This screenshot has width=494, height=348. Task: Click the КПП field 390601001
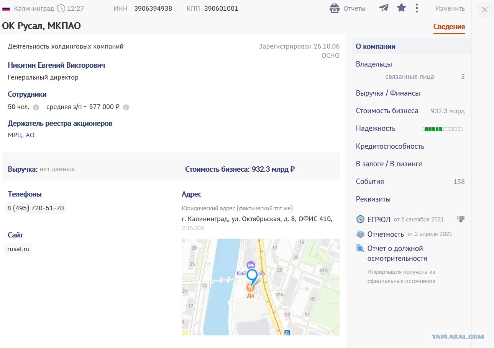click(226, 9)
